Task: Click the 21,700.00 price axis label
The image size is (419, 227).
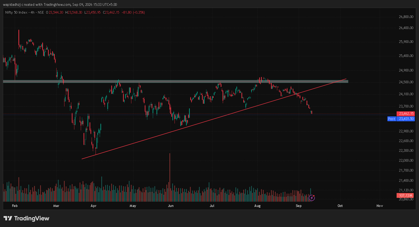Action: (x=406, y=171)
